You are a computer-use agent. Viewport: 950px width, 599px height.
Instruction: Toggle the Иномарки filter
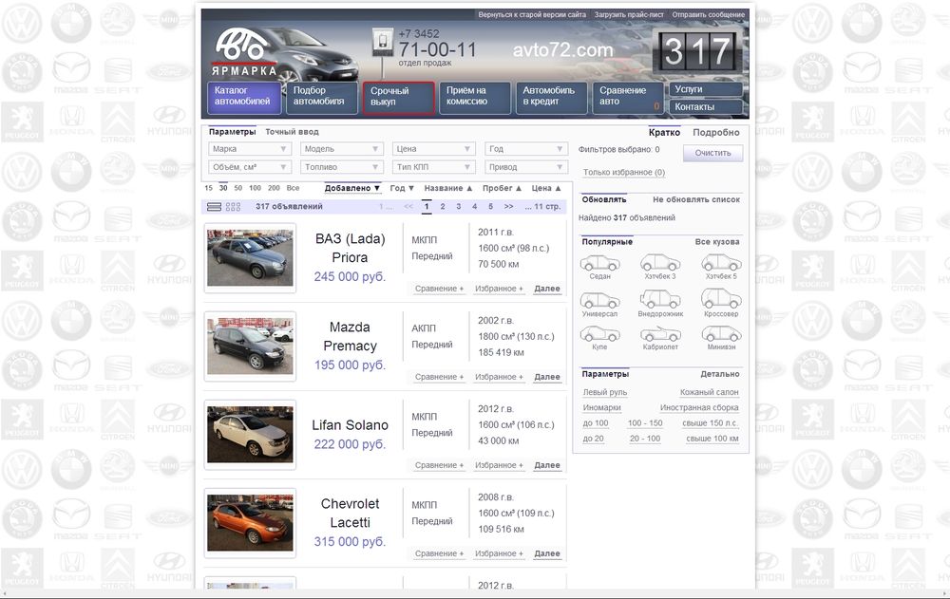click(x=601, y=408)
